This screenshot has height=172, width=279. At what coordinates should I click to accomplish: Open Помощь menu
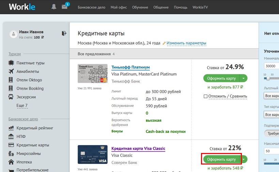click(x=181, y=7)
